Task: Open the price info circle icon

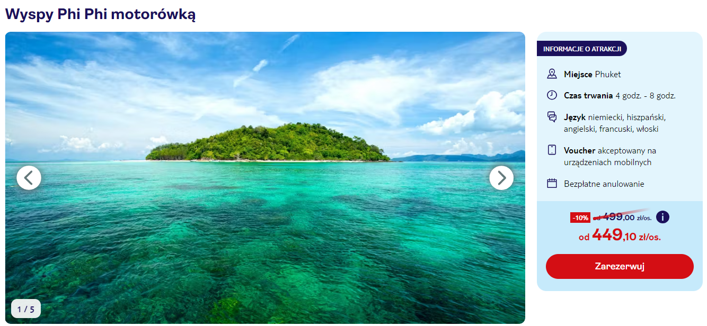Action: point(662,217)
